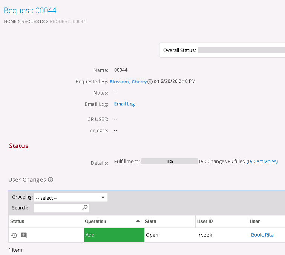Screen dimensions: 285x255
Task: Sort by the State column header
Action: 150,221
